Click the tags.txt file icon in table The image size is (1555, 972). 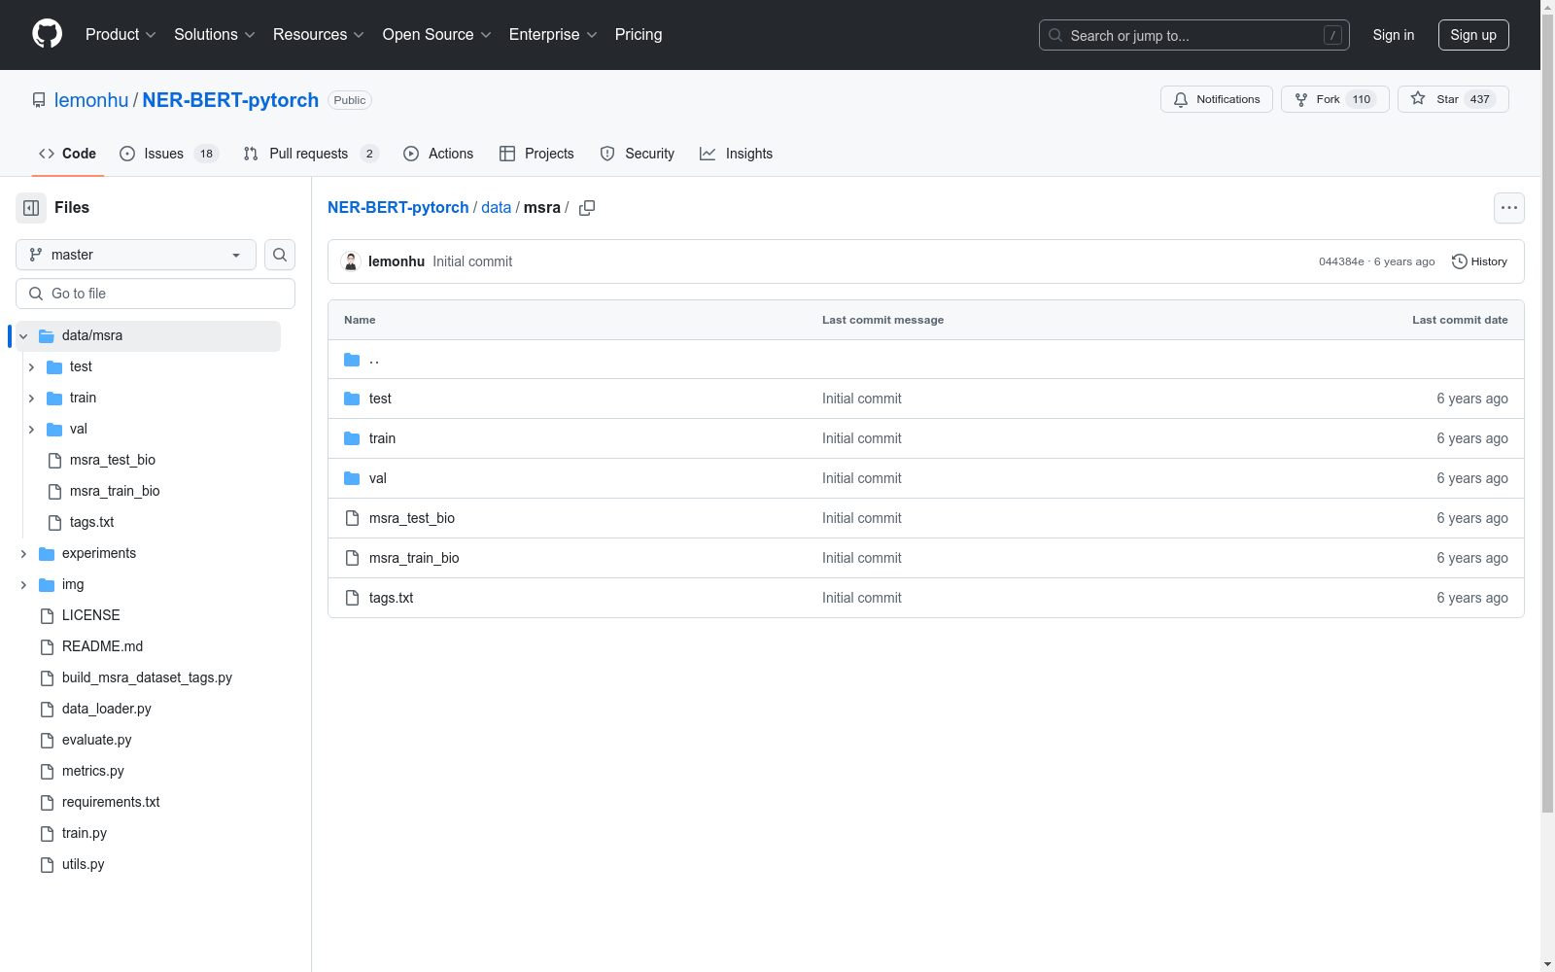click(x=352, y=598)
